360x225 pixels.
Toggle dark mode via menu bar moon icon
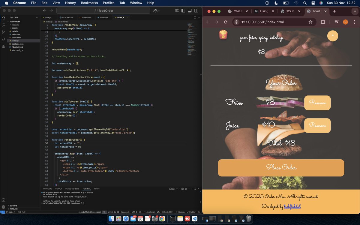(x=276, y=3)
